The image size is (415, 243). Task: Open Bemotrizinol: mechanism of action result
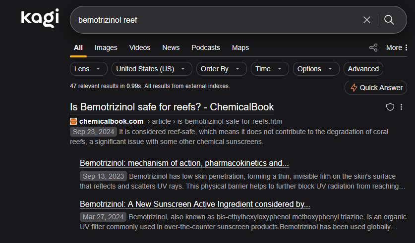coord(184,163)
